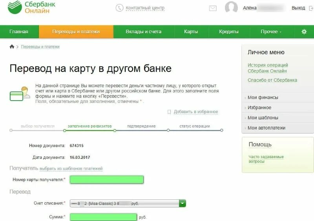Open Часто задаваемые вопросы help link
This screenshot has width=314, height=221.
266,159
